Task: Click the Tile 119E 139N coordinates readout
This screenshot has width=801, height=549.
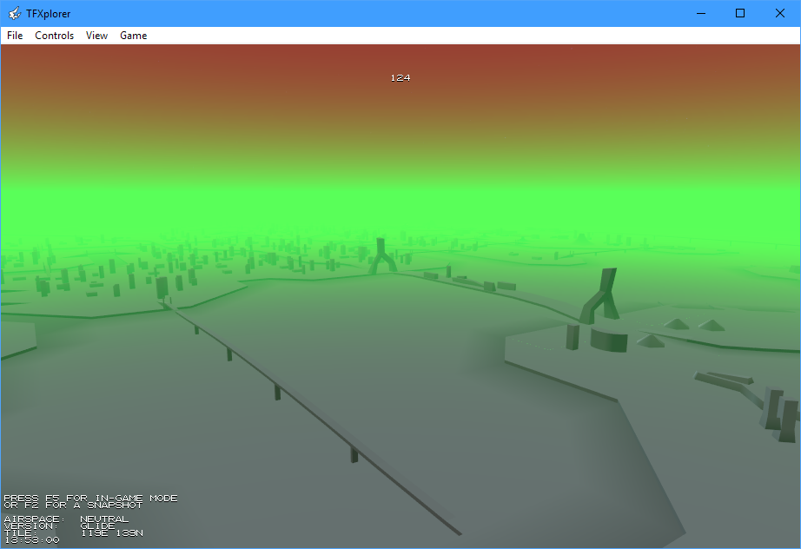Action: (74, 532)
